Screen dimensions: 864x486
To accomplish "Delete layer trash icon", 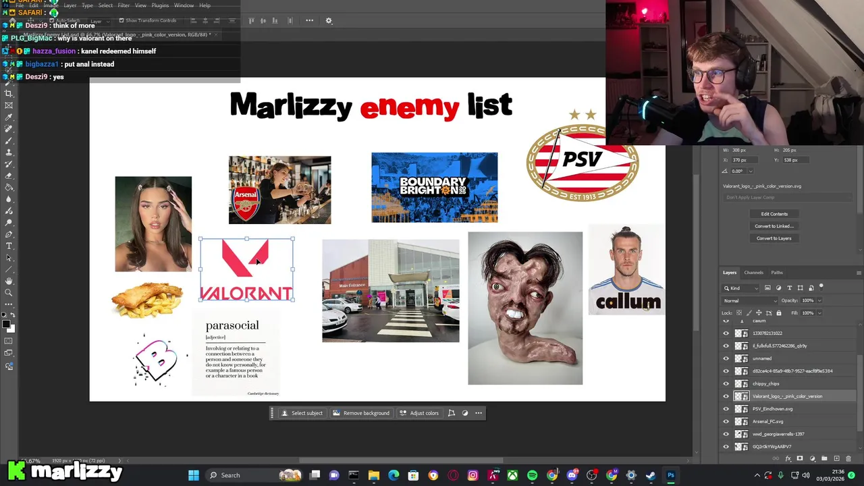I will click(x=848, y=458).
